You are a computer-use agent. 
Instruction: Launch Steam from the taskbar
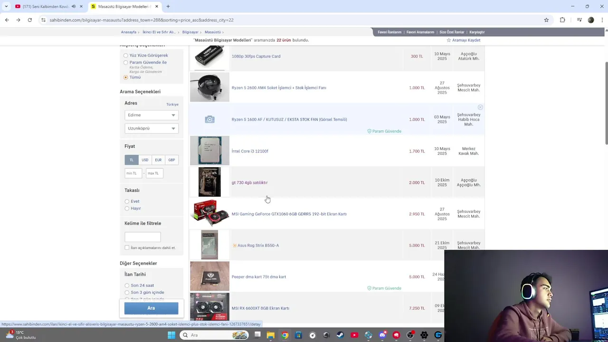point(340,335)
